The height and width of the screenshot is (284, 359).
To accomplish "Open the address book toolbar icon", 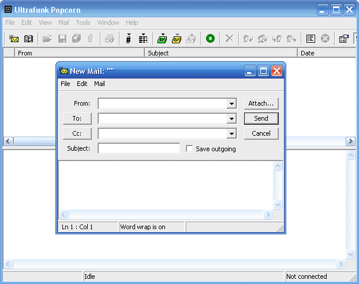I will point(28,39).
